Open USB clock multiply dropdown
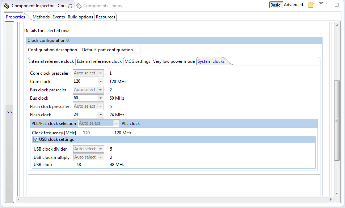 pyautogui.click(x=101, y=157)
